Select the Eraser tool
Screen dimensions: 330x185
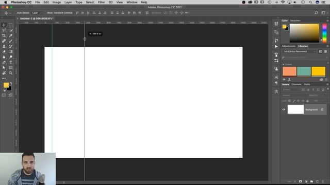click(4, 51)
